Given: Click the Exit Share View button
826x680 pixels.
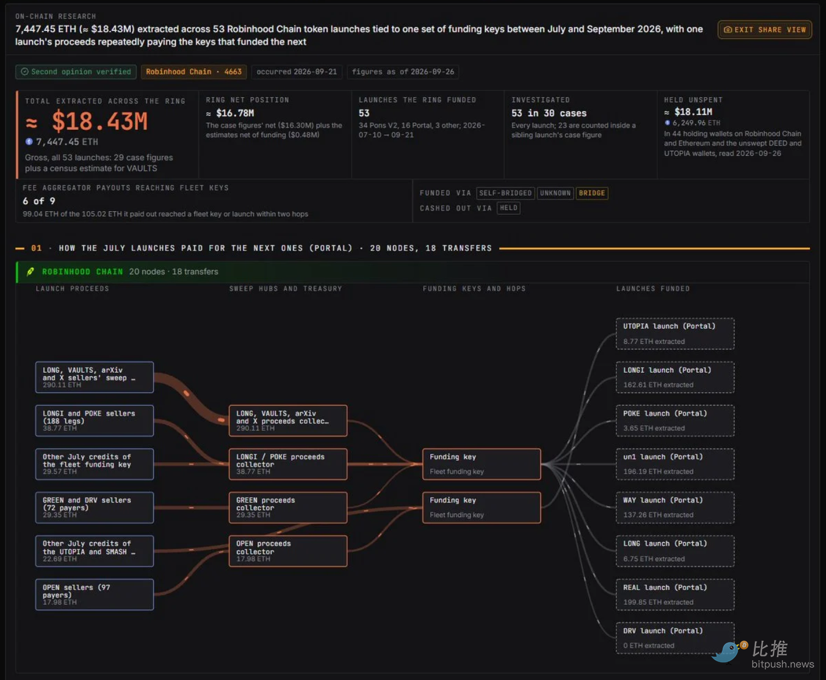Looking at the screenshot, I should [765, 30].
